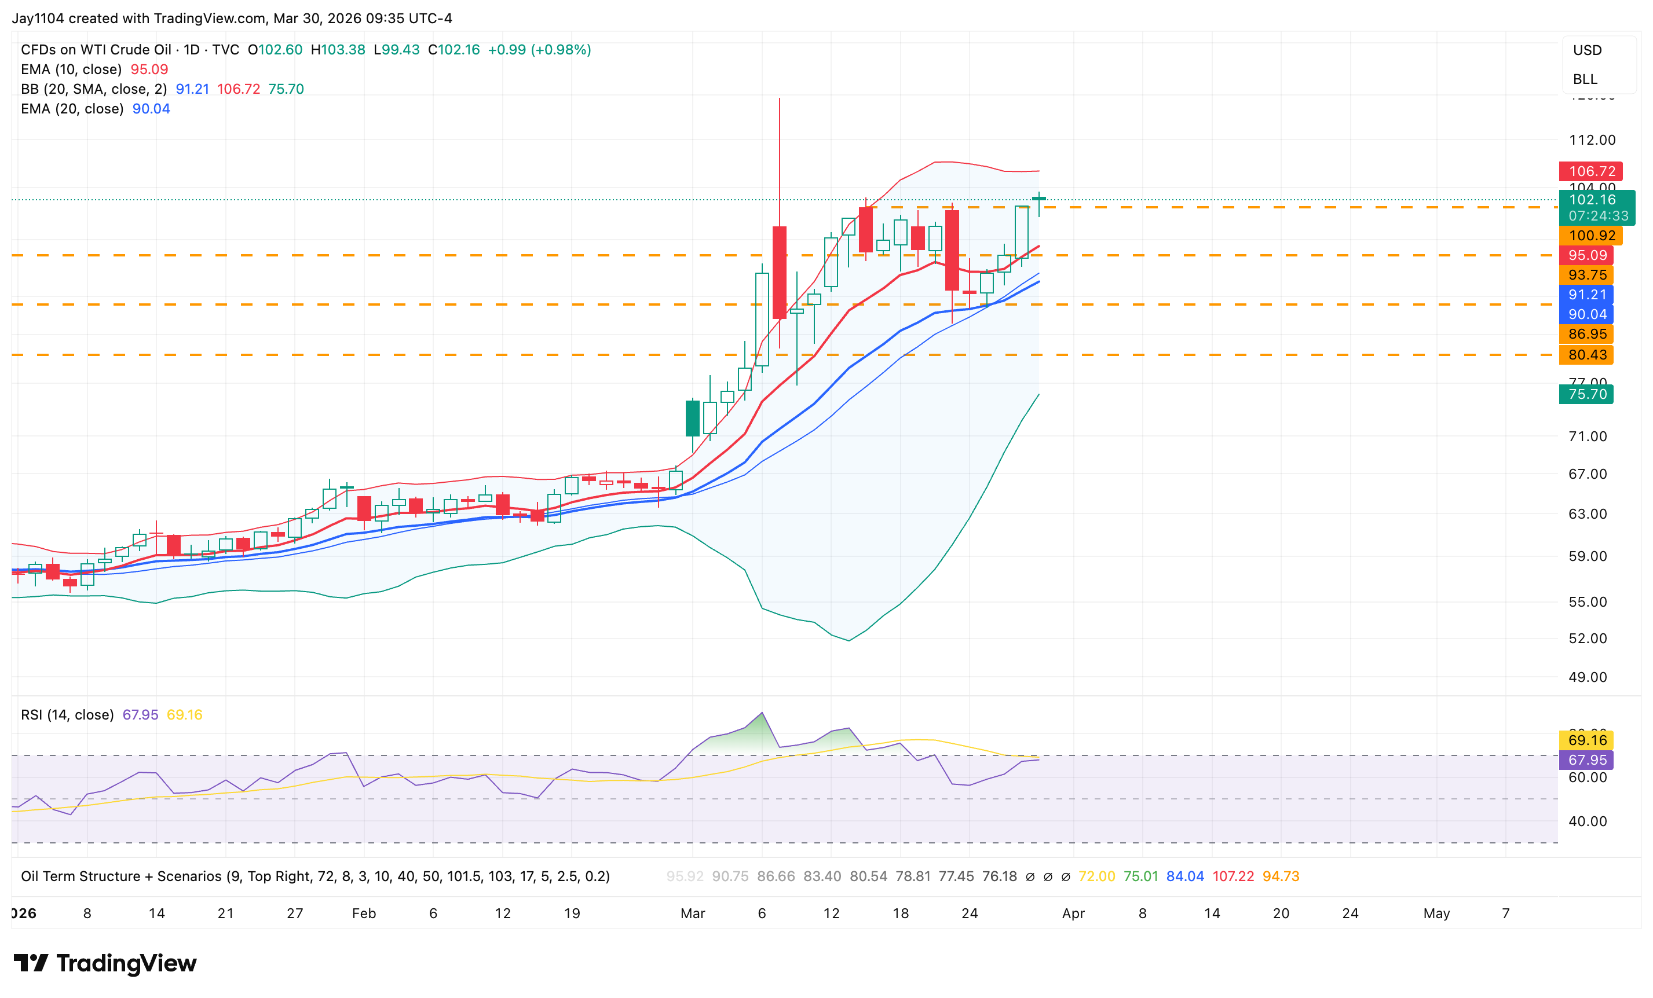Click the yellow 69.16 RSI value tag
Screen dimensions: 1653x998
(x=1586, y=740)
